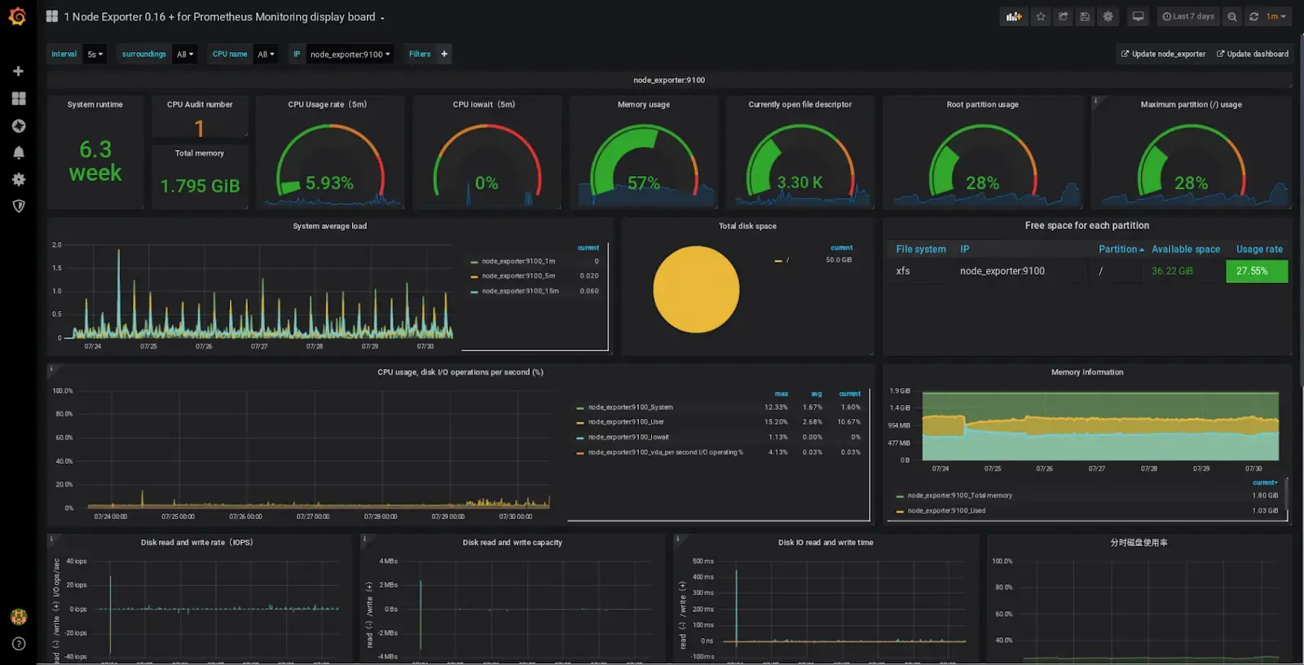Image resolution: width=1304 pixels, height=665 pixels.
Task: Open the IP node_exporter:9100 dropdown
Action: pyautogui.click(x=350, y=55)
